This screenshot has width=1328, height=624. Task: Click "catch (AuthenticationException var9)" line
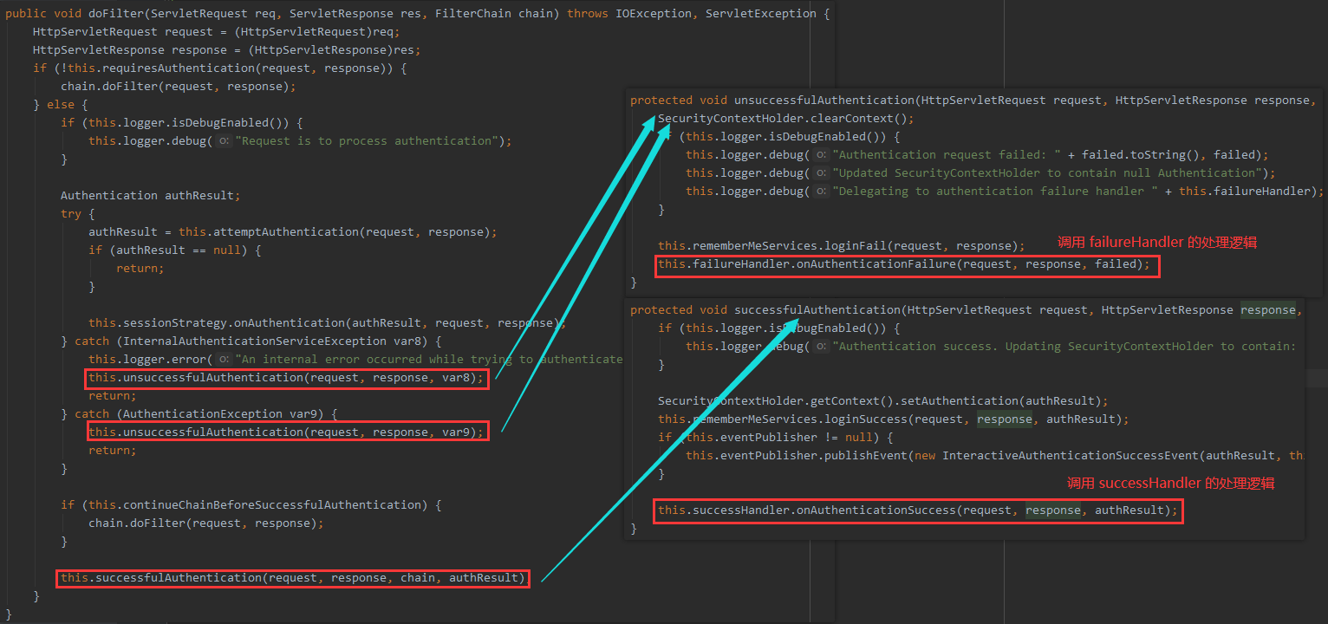tap(199, 414)
